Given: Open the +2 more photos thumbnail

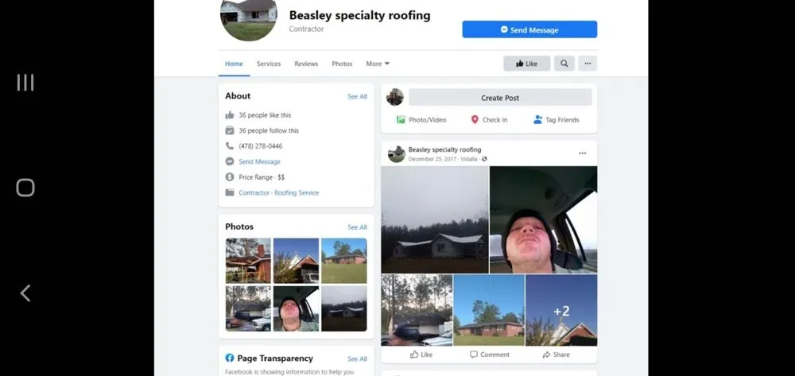Looking at the screenshot, I should [x=561, y=310].
